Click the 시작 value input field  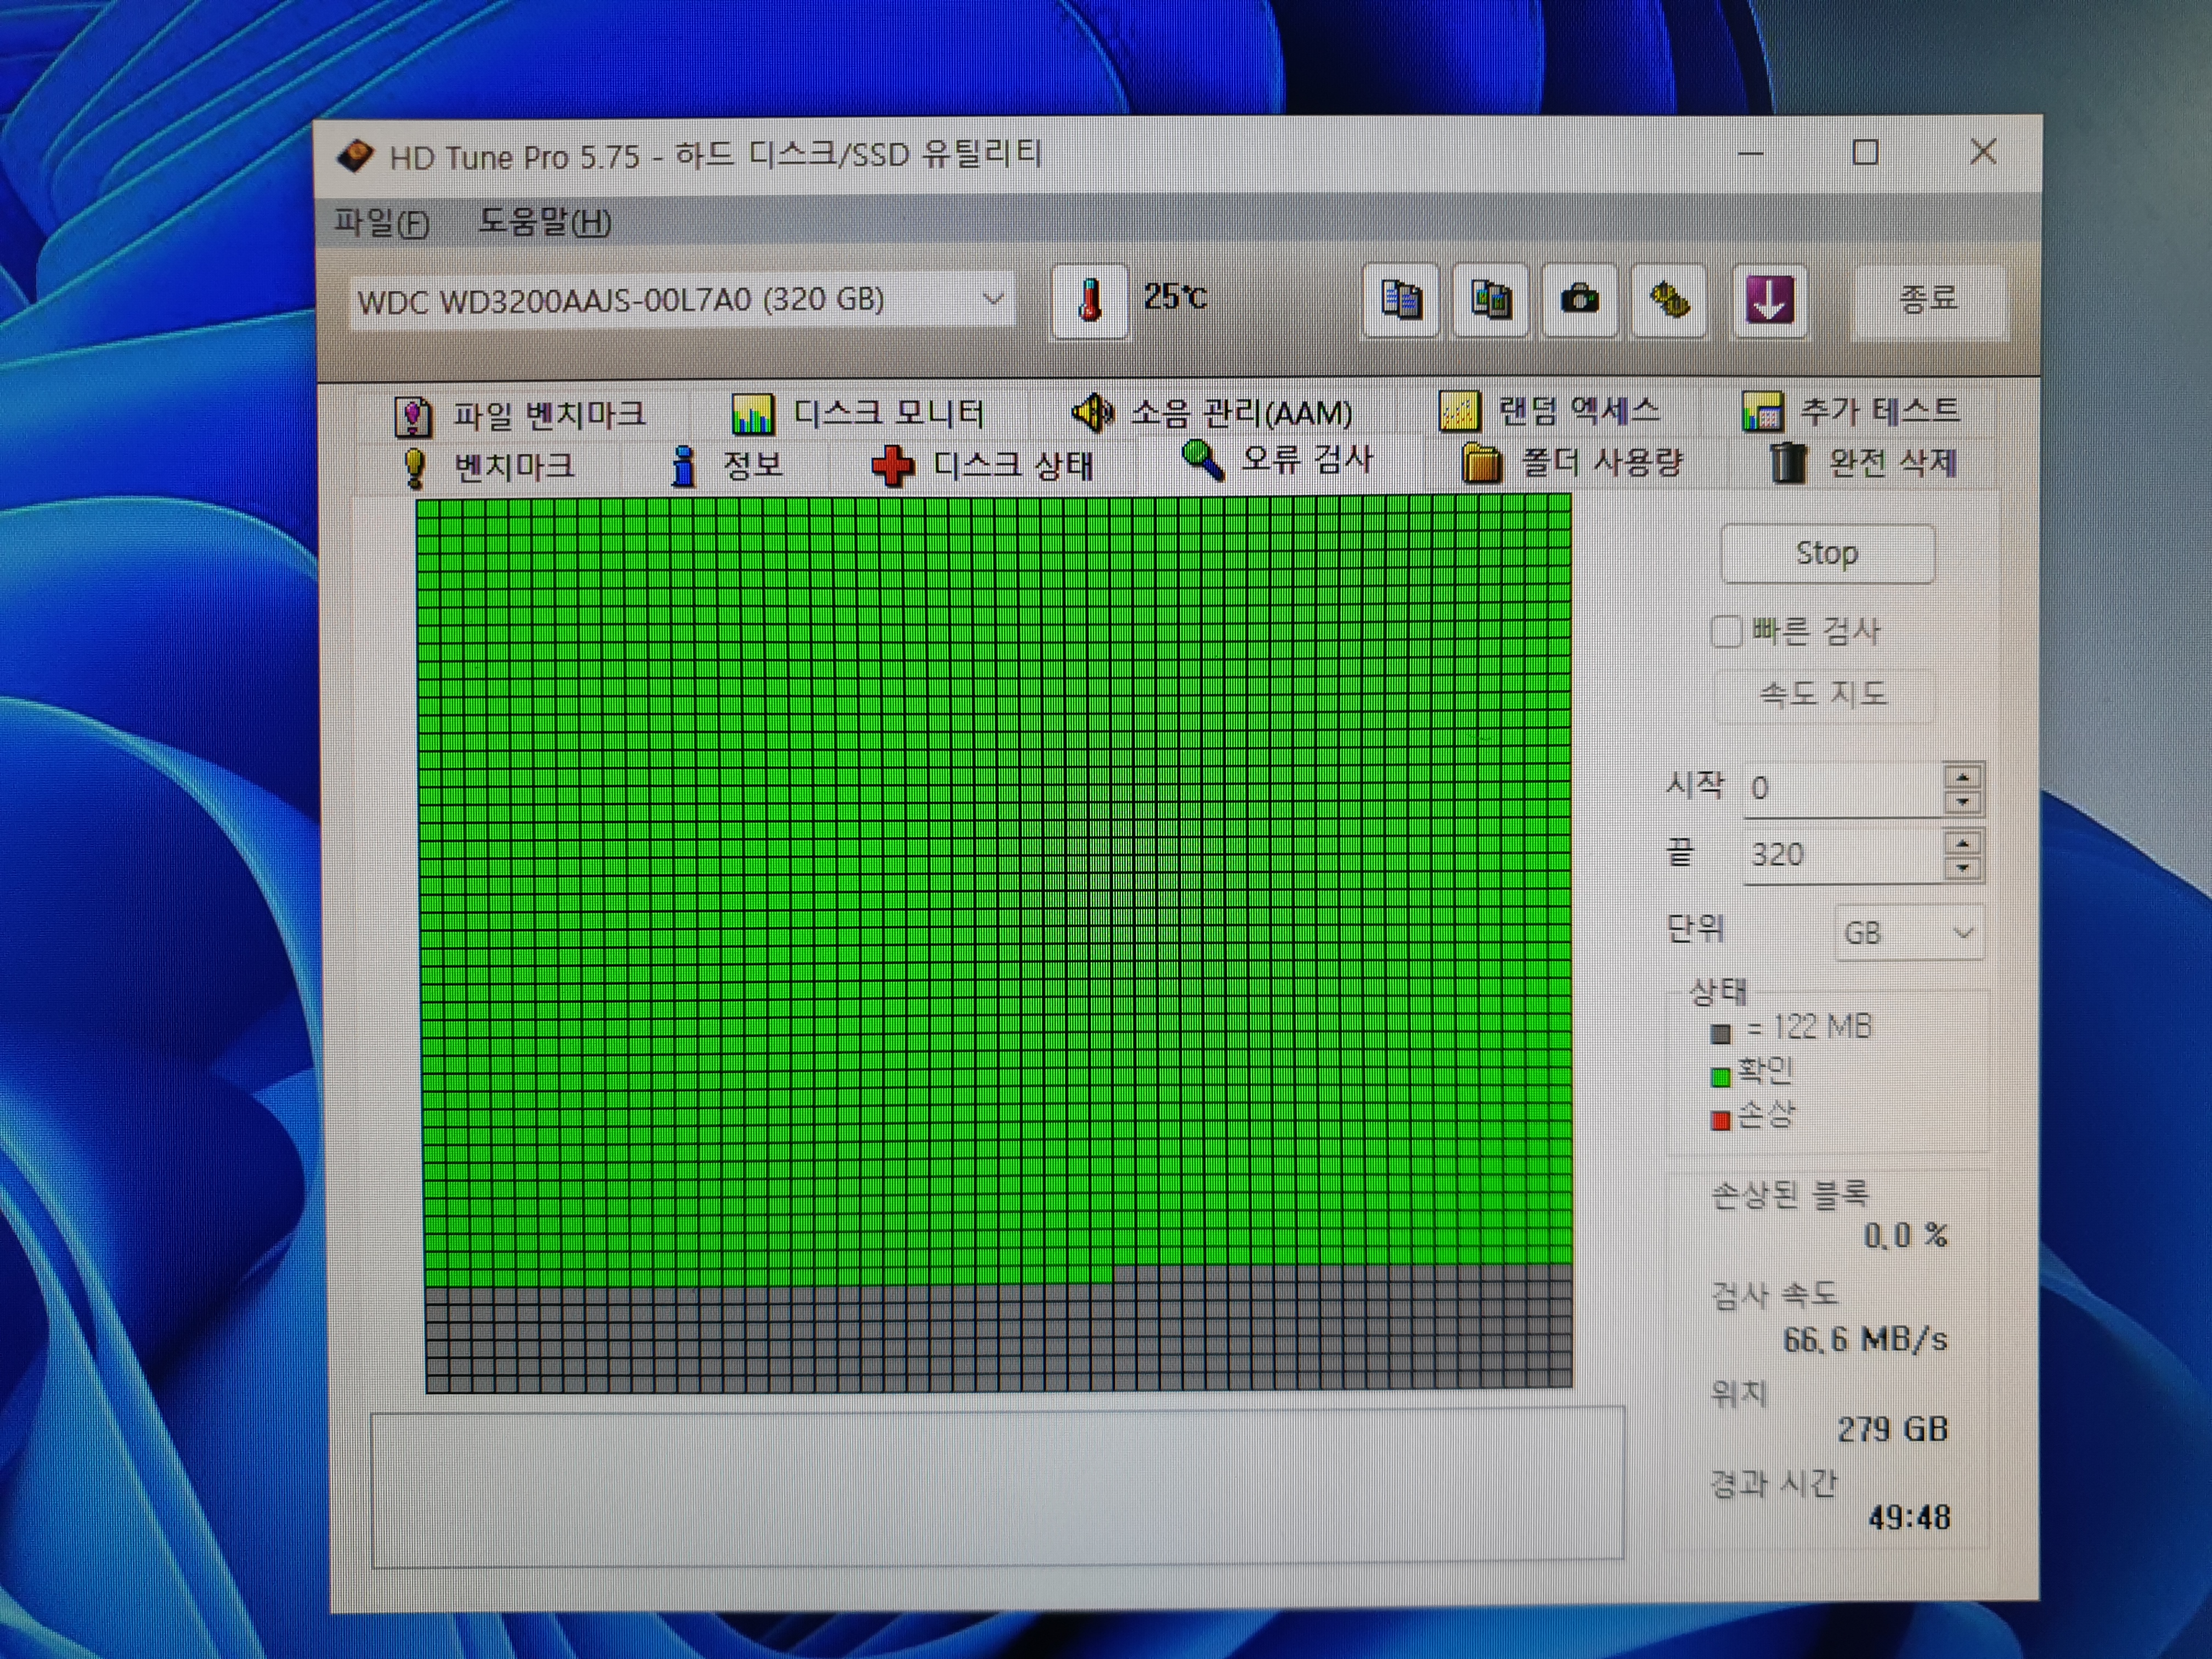1843,789
